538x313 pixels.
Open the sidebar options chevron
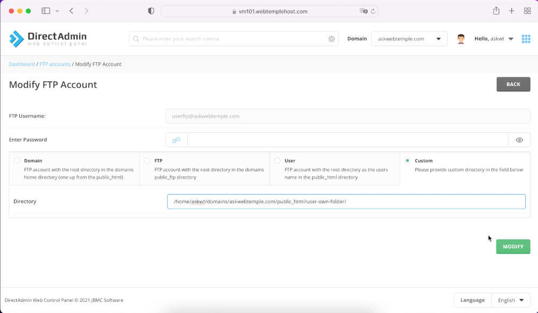coord(58,11)
